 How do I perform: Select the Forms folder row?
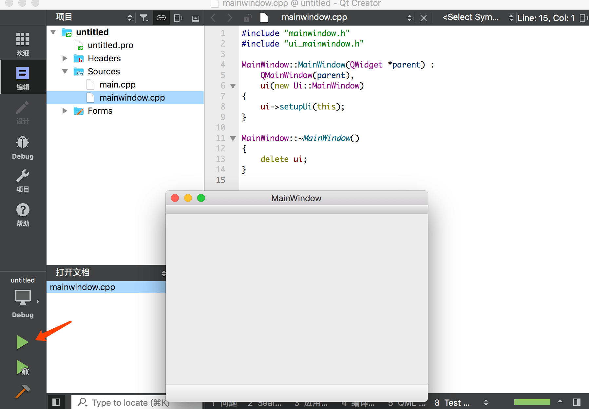click(x=125, y=111)
